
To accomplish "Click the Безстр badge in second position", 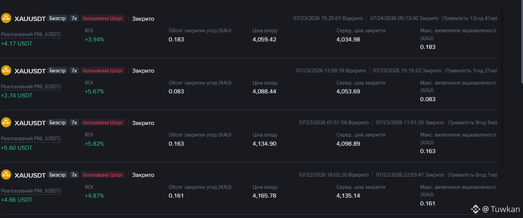I will (x=58, y=71).
